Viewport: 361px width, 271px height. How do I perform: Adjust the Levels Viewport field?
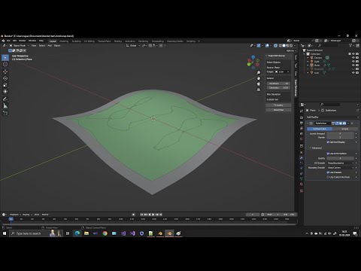coord(341,134)
